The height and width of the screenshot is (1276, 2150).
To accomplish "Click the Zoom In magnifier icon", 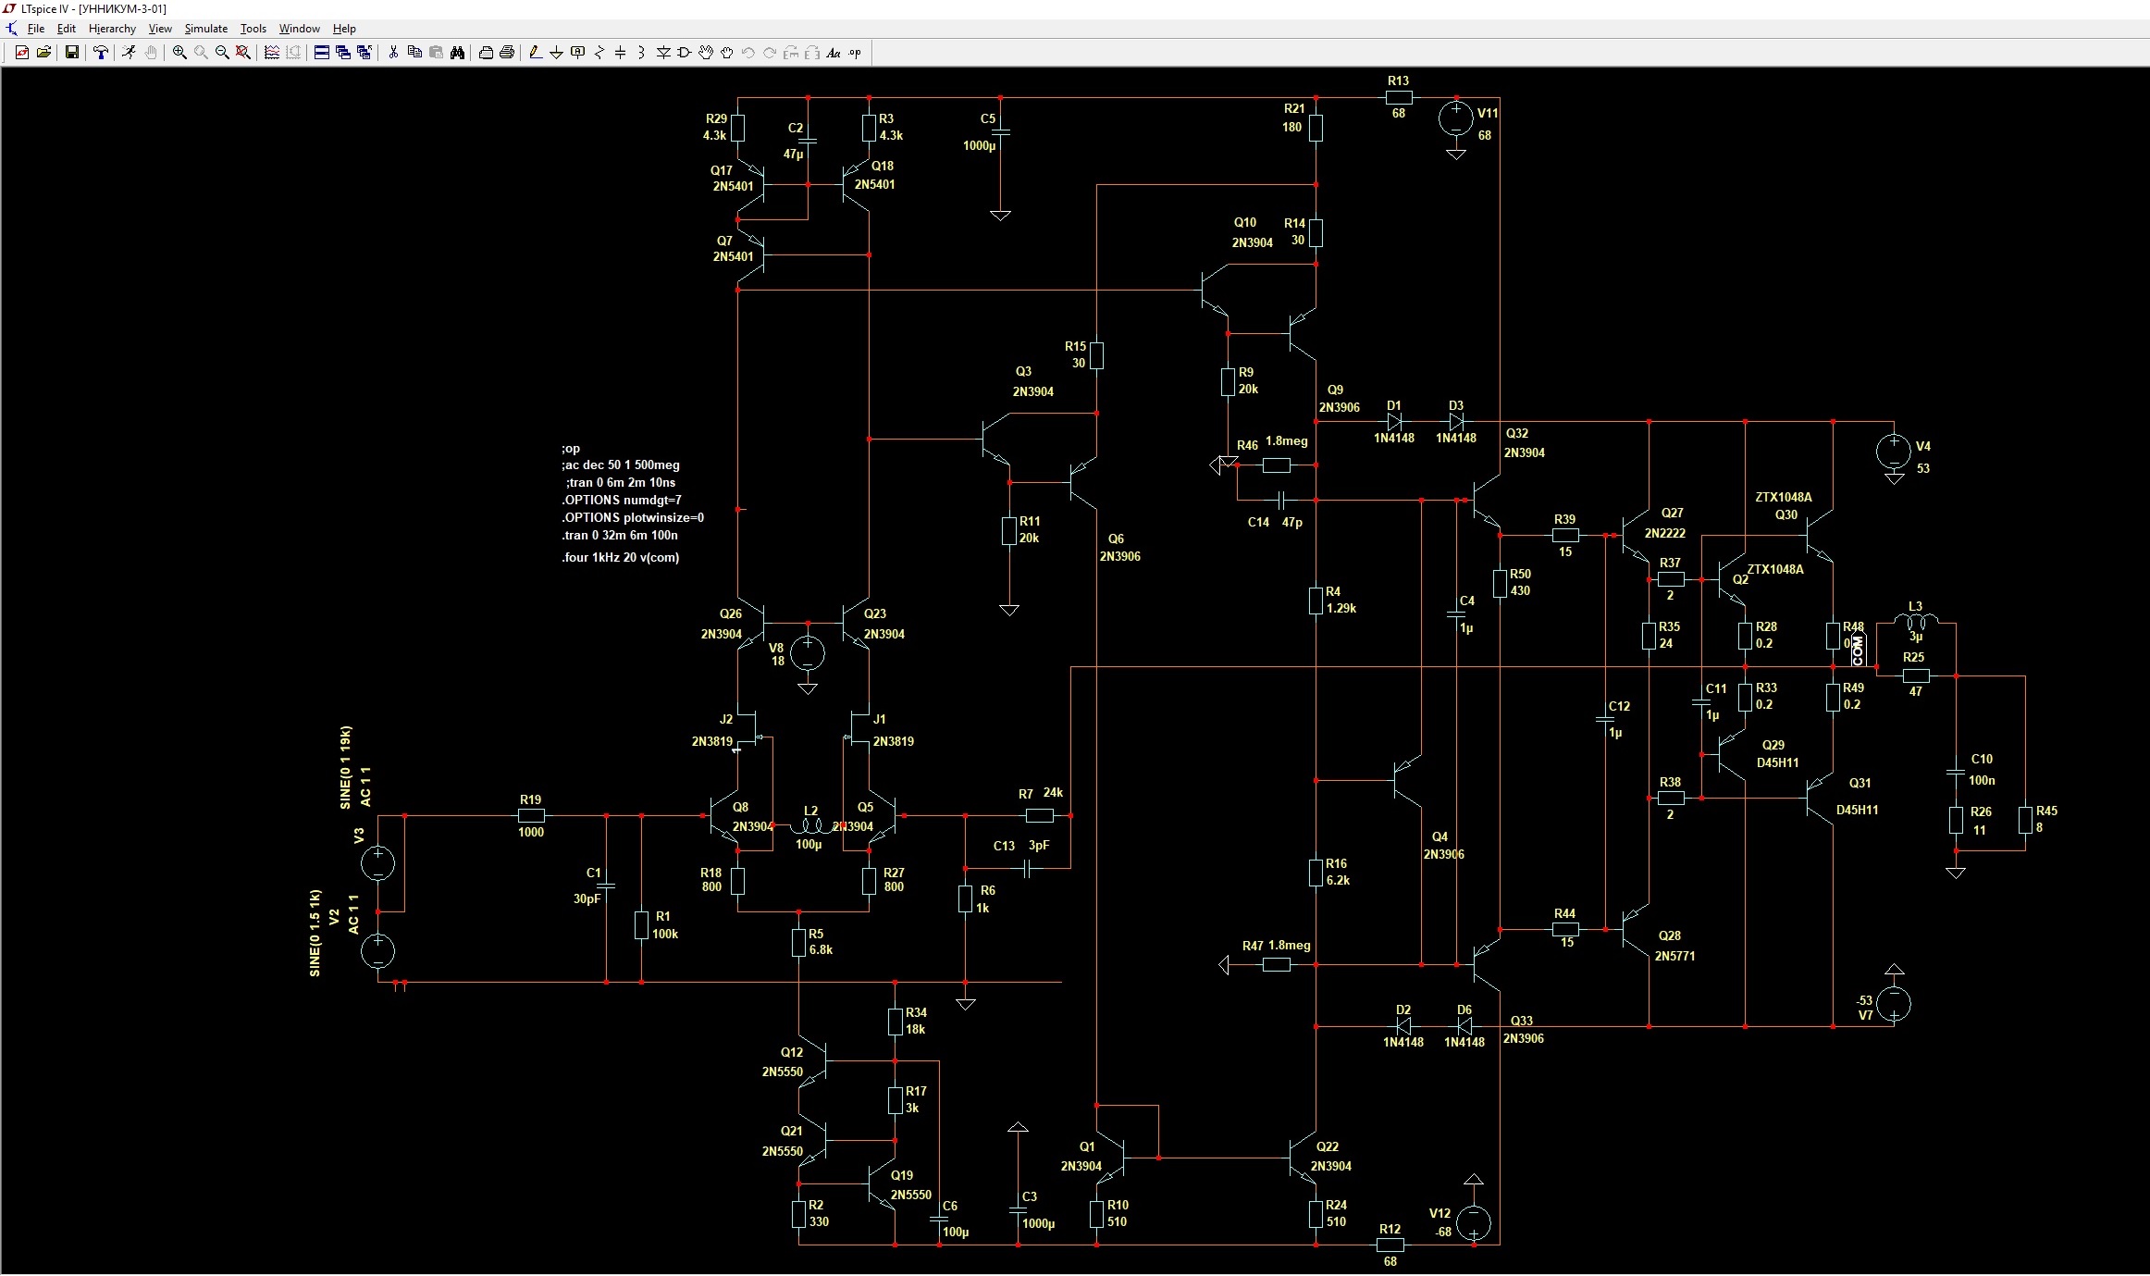I will coord(179,53).
